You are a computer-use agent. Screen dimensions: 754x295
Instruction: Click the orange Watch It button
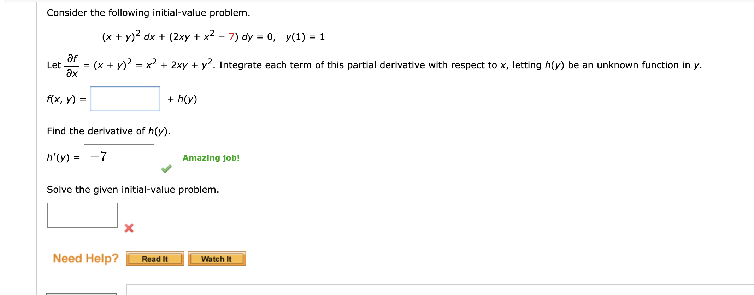216,259
